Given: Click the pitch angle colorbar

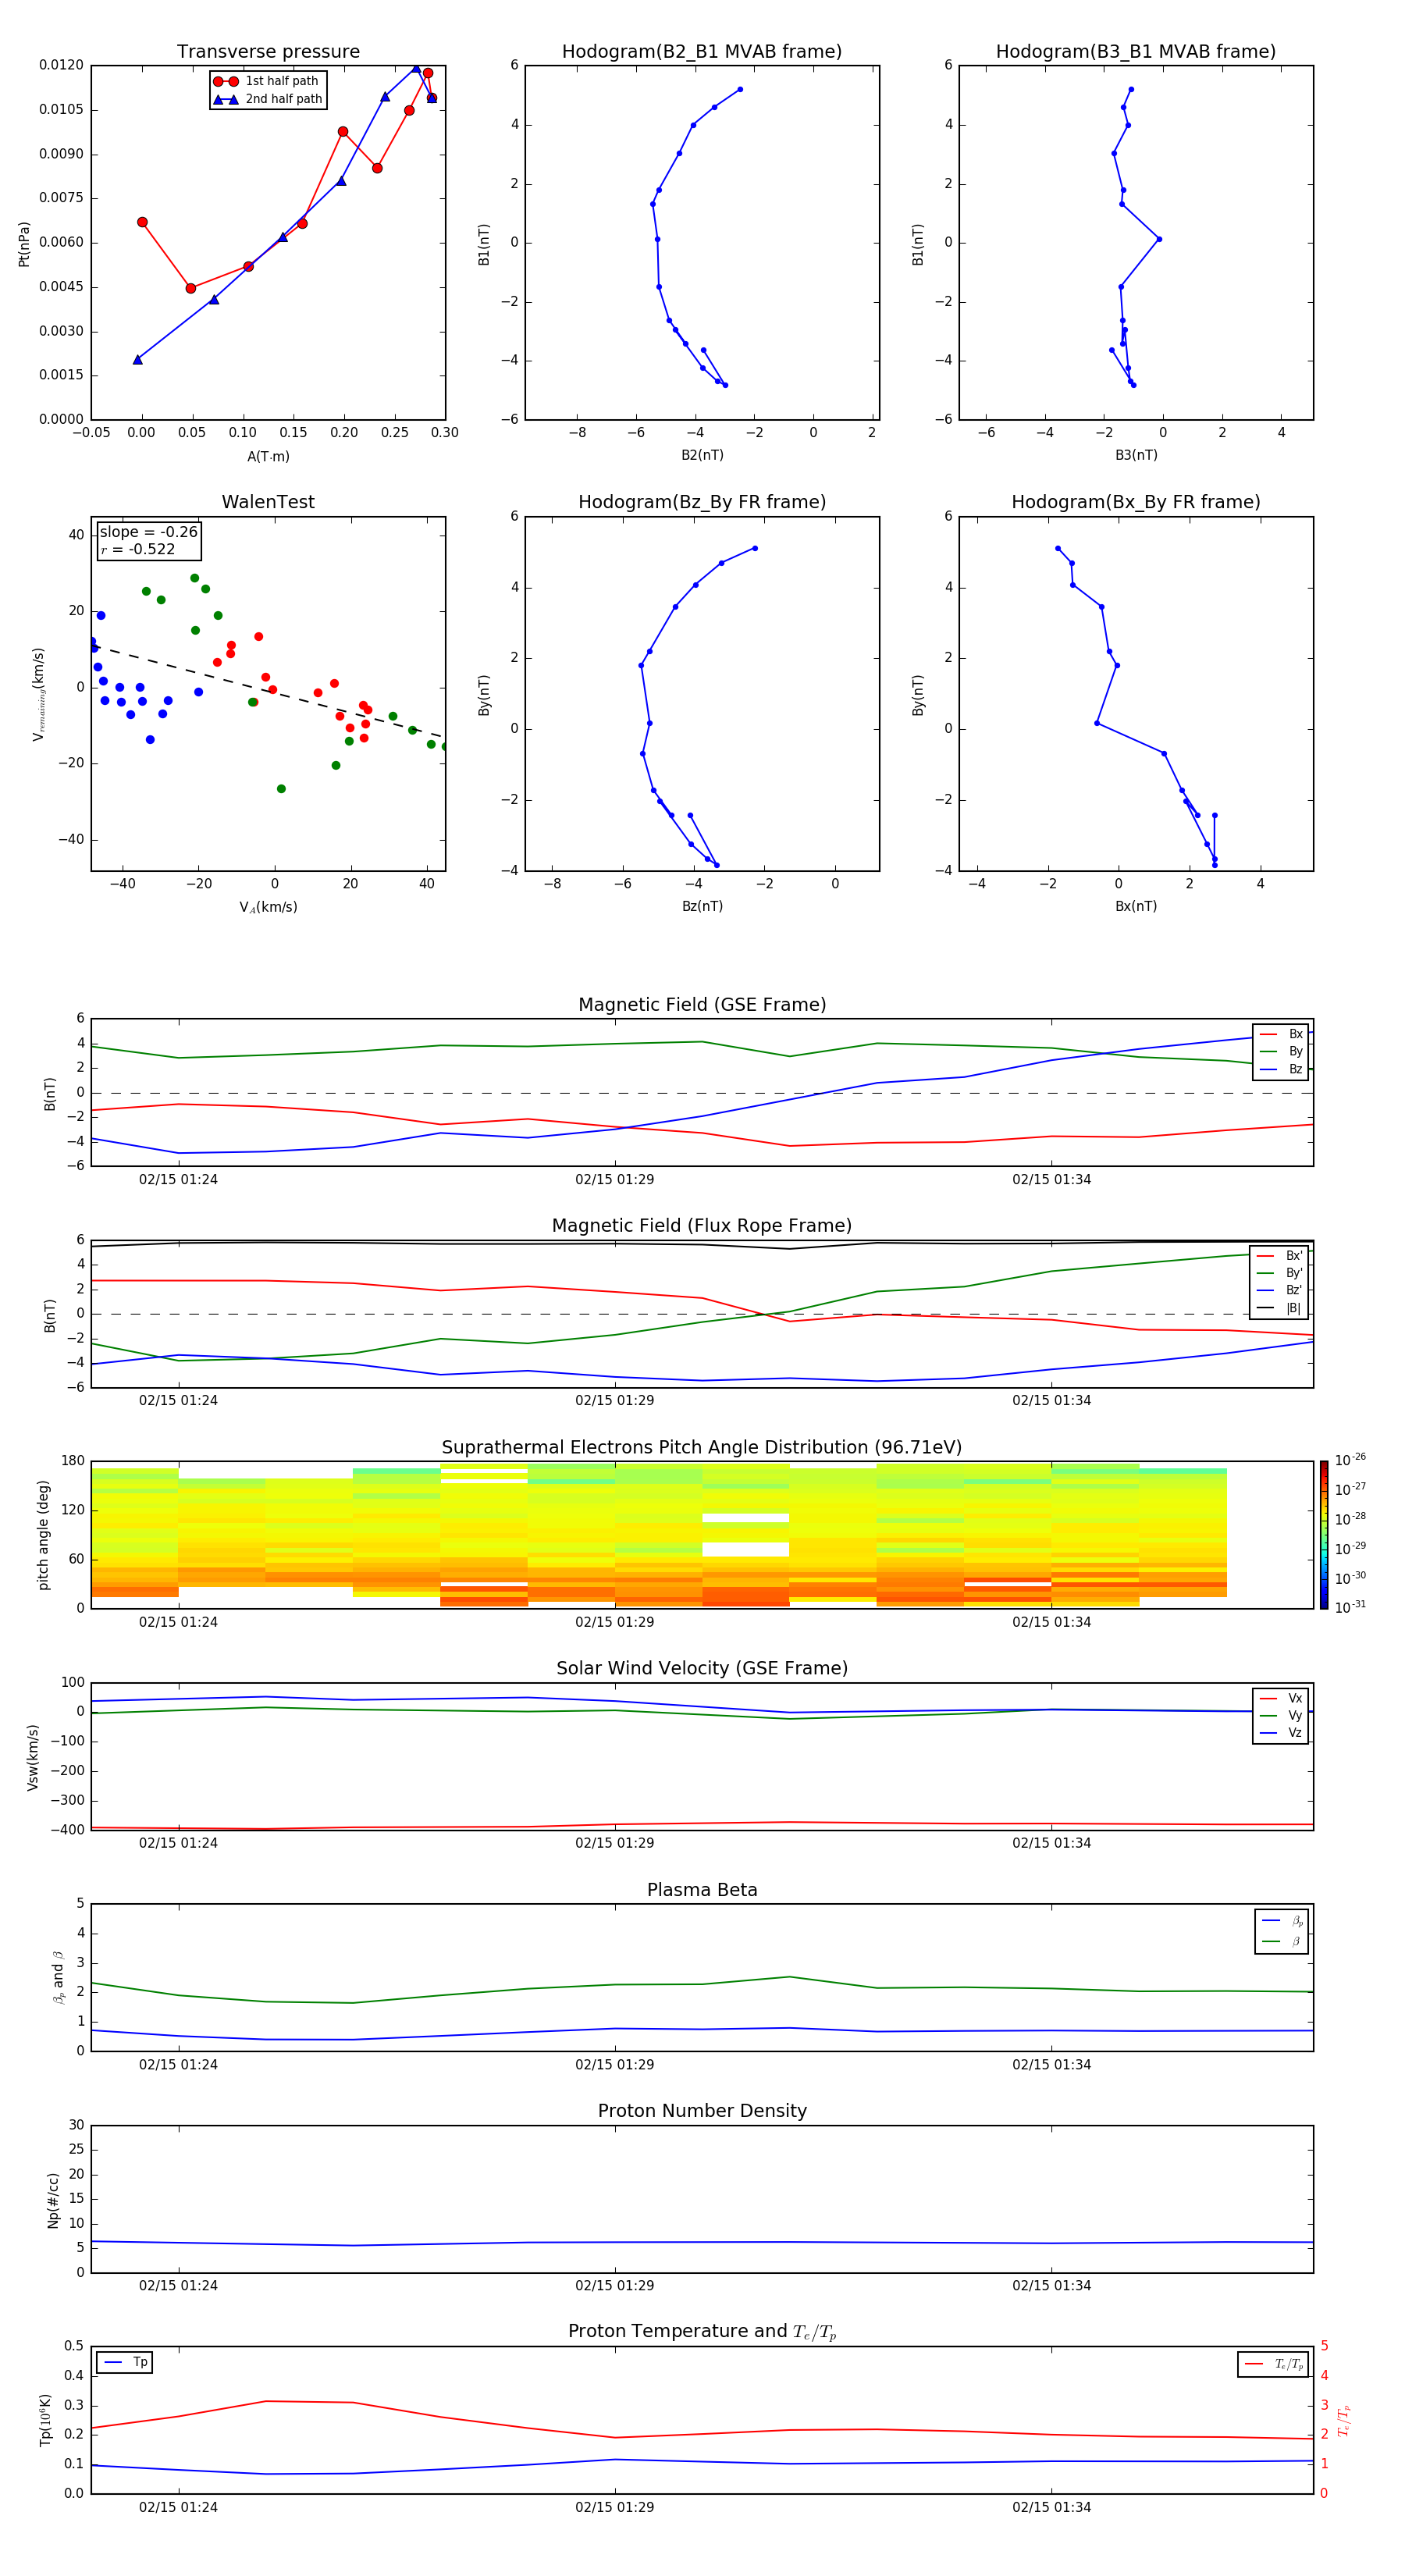Looking at the screenshot, I should [x=1324, y=1535].
